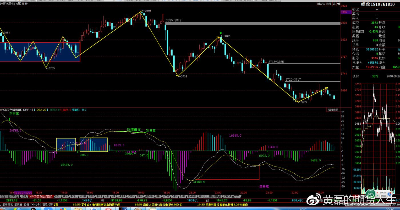Select the ARBR indicator tab

(x=122, y=197)
